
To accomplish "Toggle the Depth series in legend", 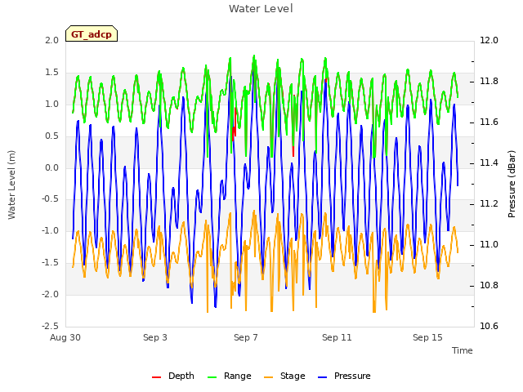I will click(x=172, y=376).
